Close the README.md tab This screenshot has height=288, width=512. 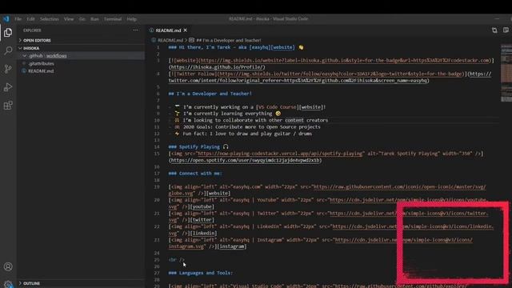[185, 30]
